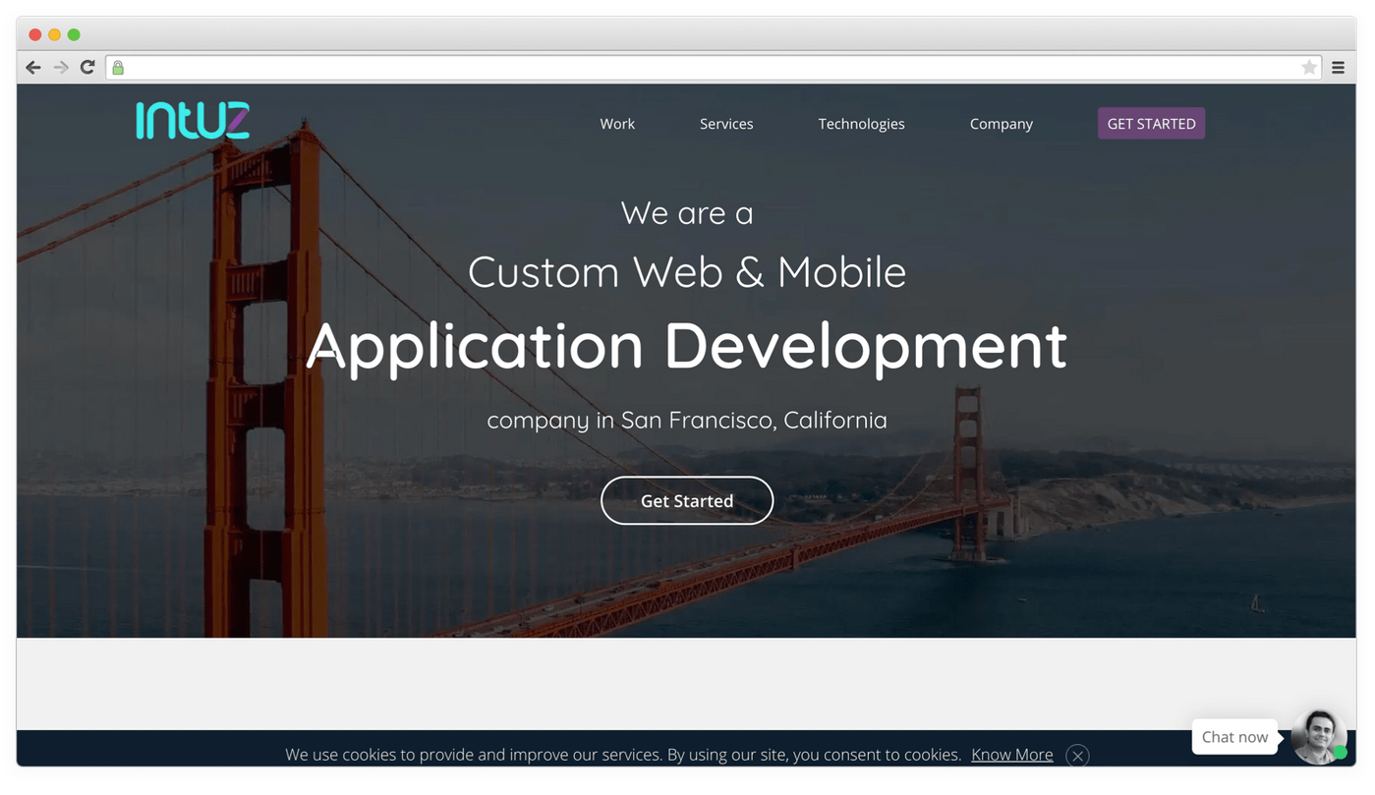Click the green padlock security icon
The height and width of the screenshot is (795, 1375).
click(x=118, y=68)
